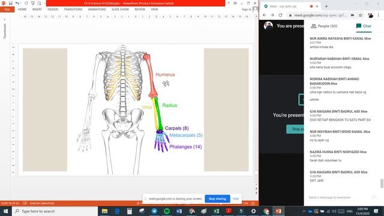Open Windows Start menu
Screen dimensions: 384x216
tap(5, 211)
